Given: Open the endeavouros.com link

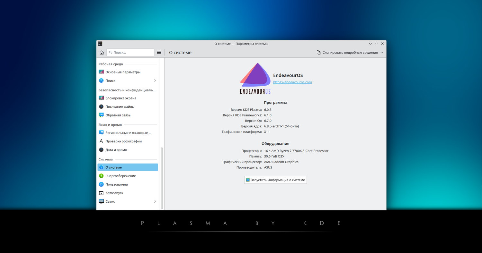Looking at the screenshot, I should pyautogui.click(x=292, y=82).
